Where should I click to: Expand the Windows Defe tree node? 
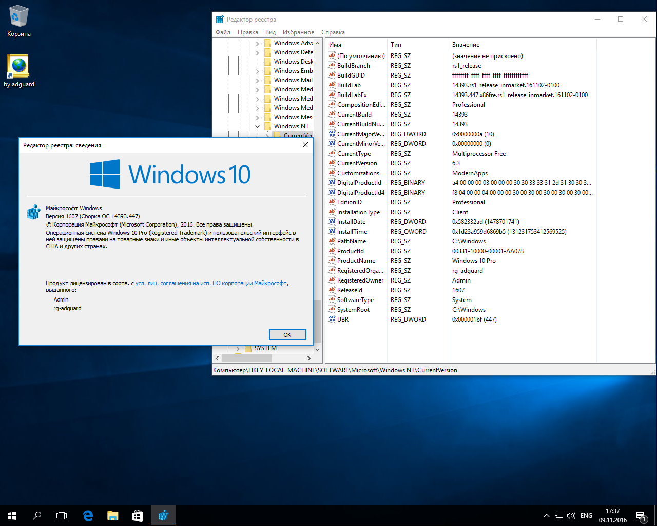pos(257,53)
